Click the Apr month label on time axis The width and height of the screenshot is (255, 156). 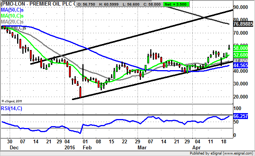pyautogui.click(x=196, y=147)
